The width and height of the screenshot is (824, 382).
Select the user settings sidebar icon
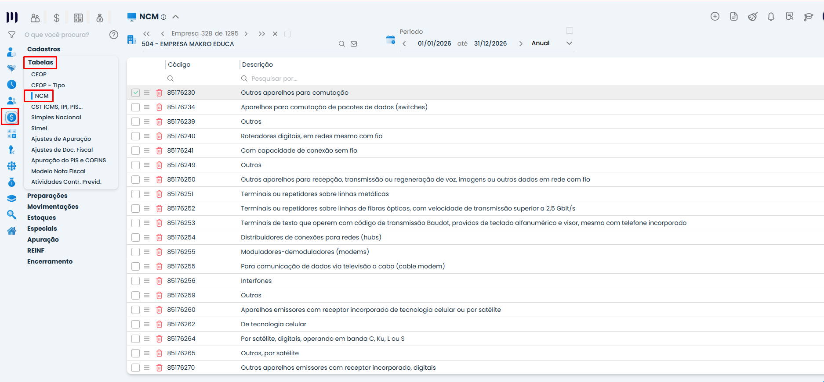[11, 52]
